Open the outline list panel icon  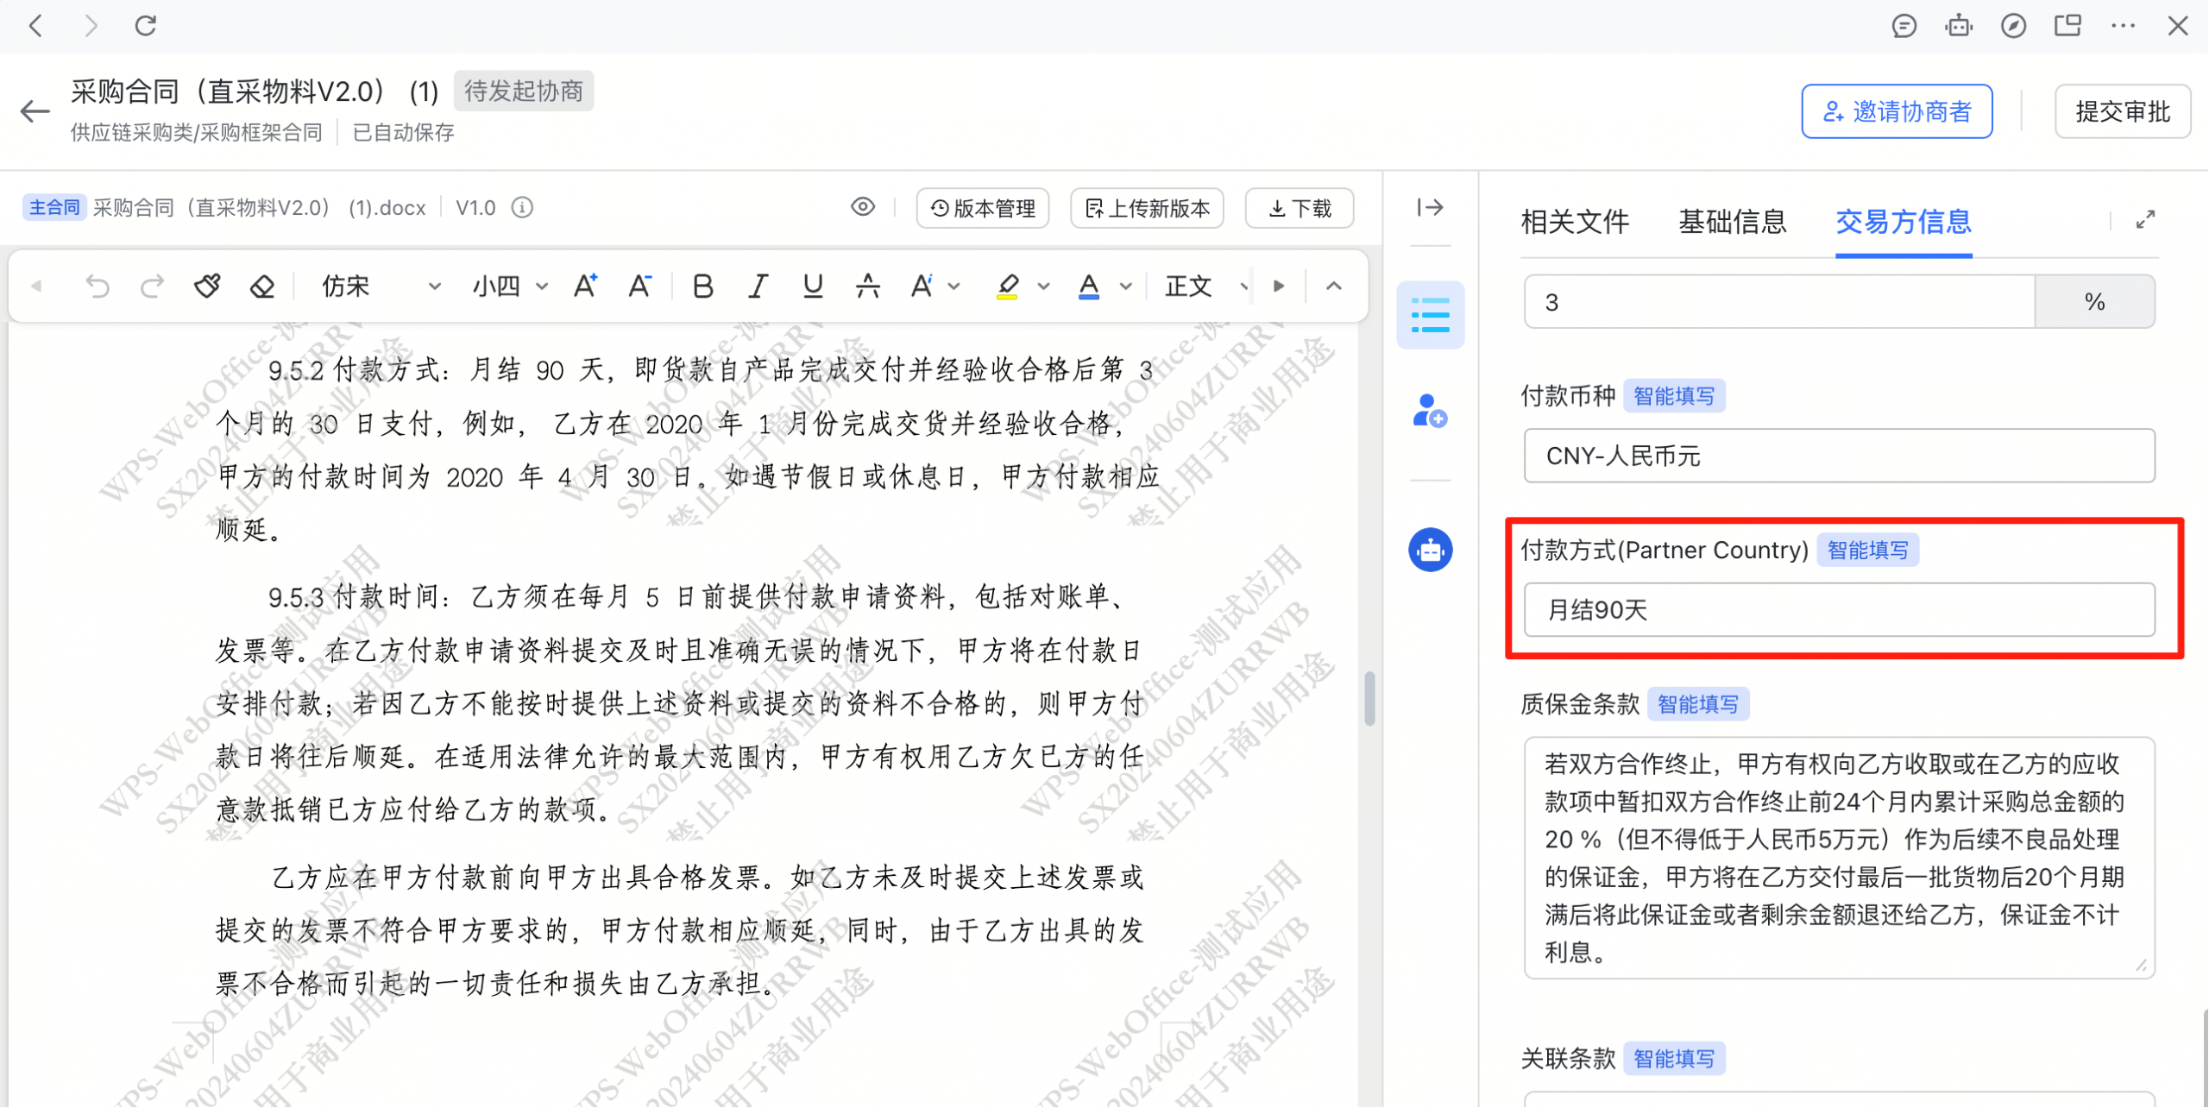pyautogui.click(x=1430, y=315)
